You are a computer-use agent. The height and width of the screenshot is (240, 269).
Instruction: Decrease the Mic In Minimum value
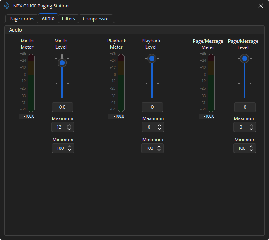(70, 150)
